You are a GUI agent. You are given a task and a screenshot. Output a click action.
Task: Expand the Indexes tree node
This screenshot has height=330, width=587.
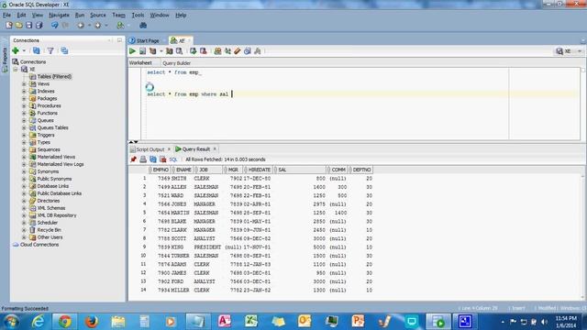[24, 92]
